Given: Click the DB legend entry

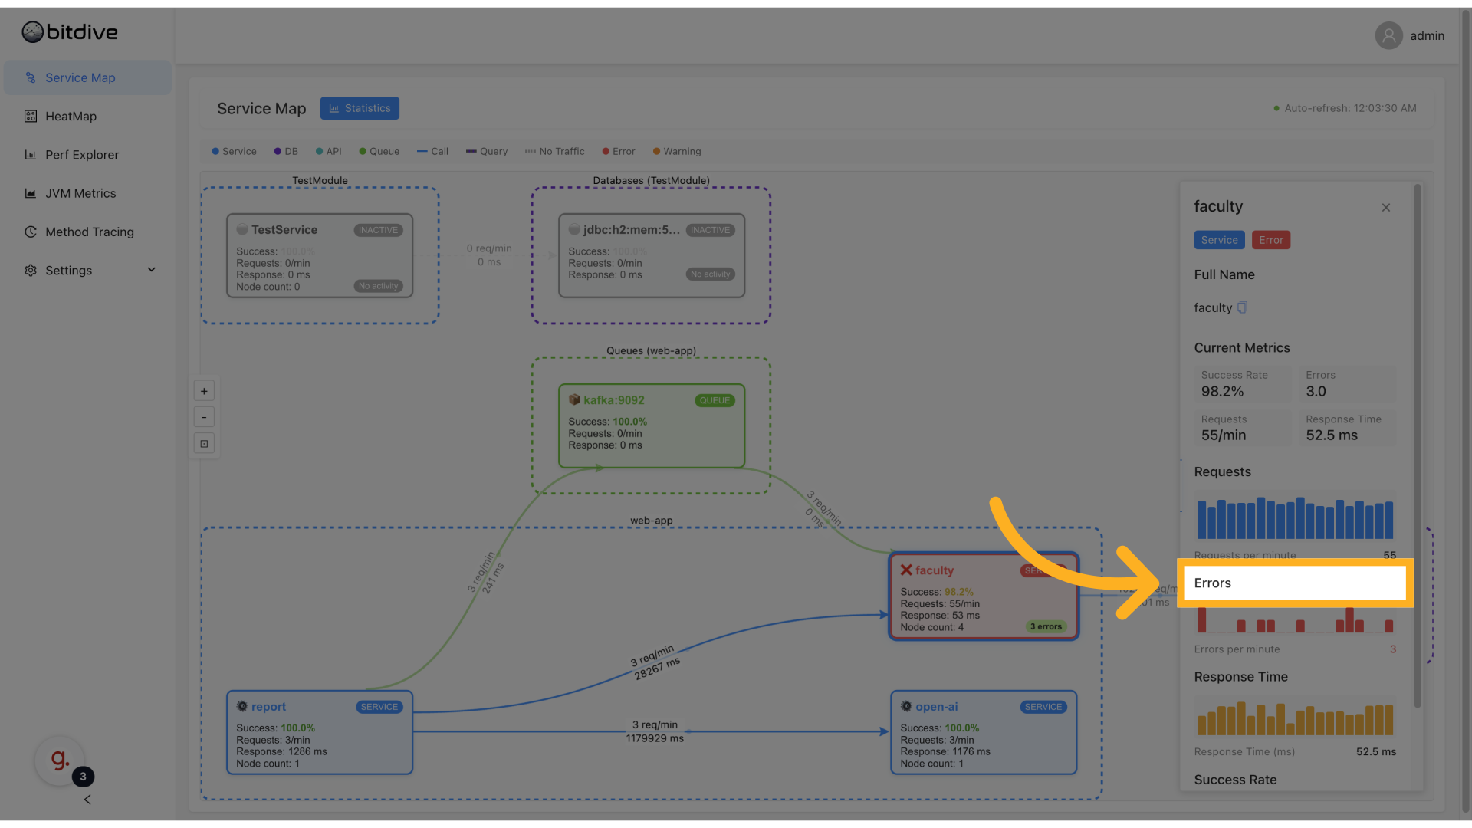Looking at the screenshot, I should [x=286, y=152].
